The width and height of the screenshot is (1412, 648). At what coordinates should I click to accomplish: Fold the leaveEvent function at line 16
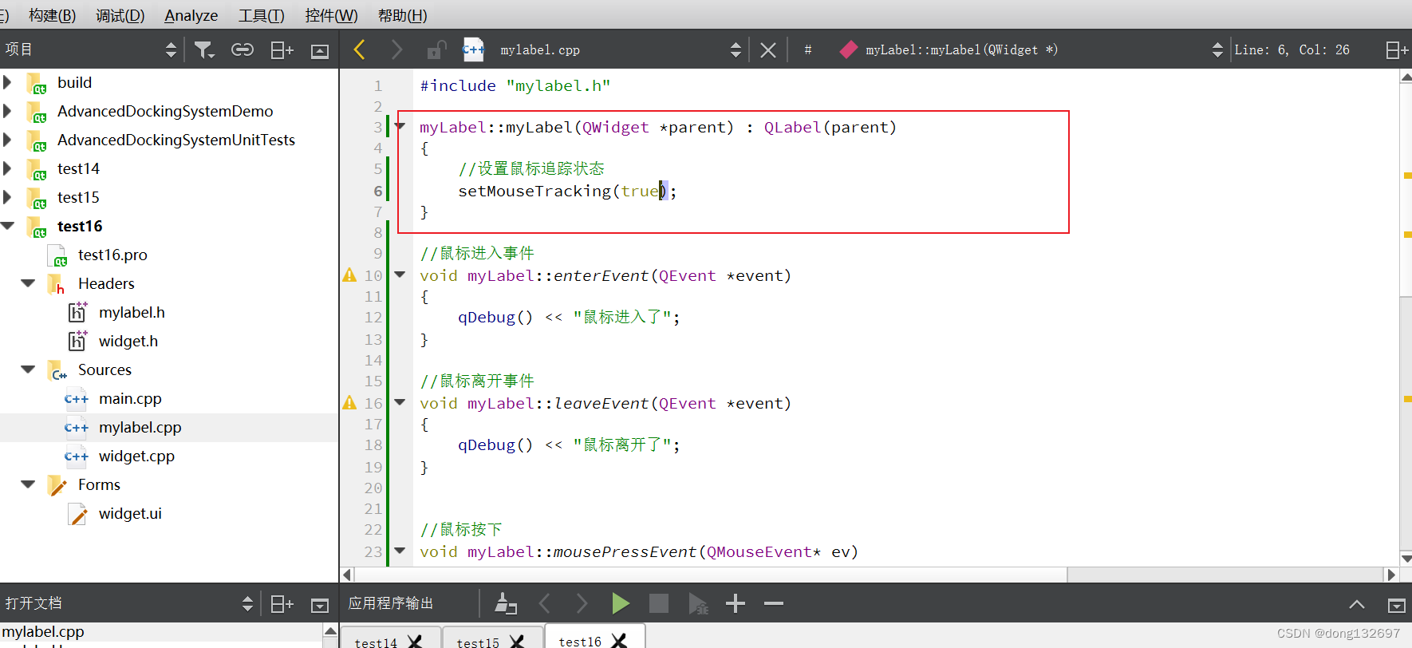tap(400, 402)
